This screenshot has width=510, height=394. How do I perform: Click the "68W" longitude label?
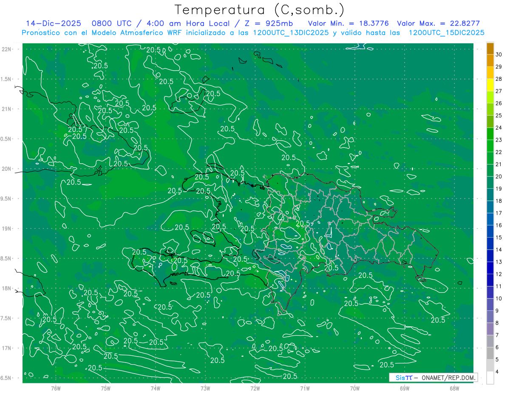click(454, 388)
